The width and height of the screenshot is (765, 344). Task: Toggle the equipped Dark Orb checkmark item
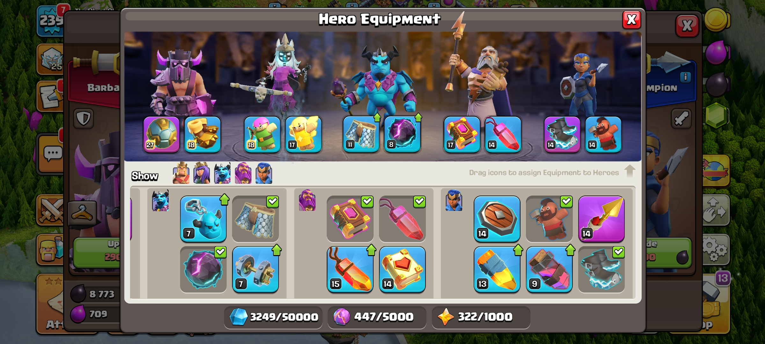[x=203, y=269]
